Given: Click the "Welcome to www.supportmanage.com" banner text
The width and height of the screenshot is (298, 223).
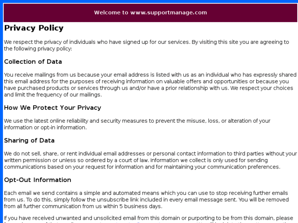Looking at the screenshot, I should (150, 12).
